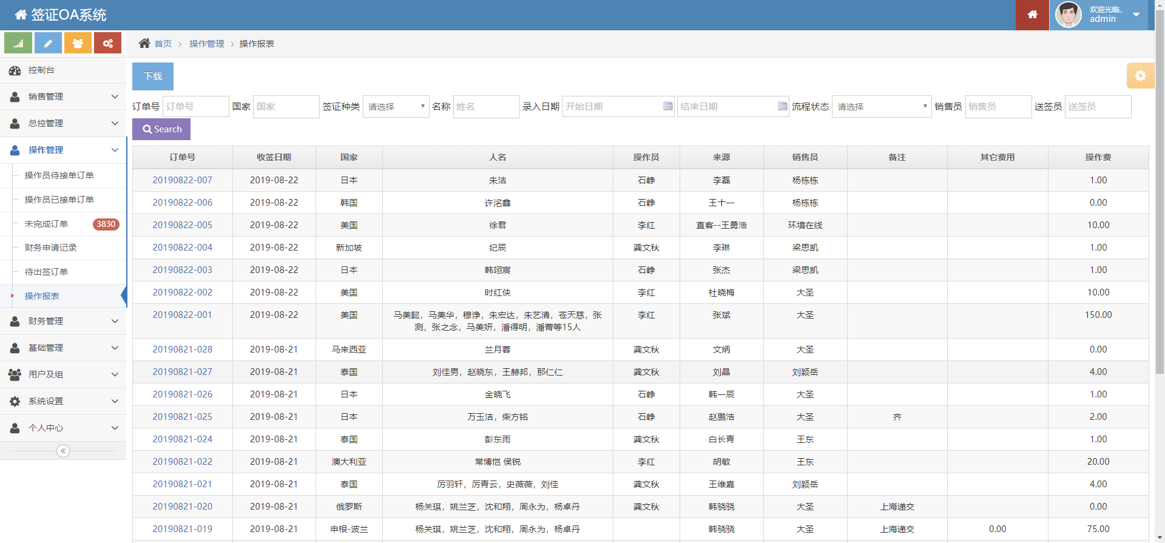Expand the 基础管理 menu
1165x543 pixels.
pos(63,348)
